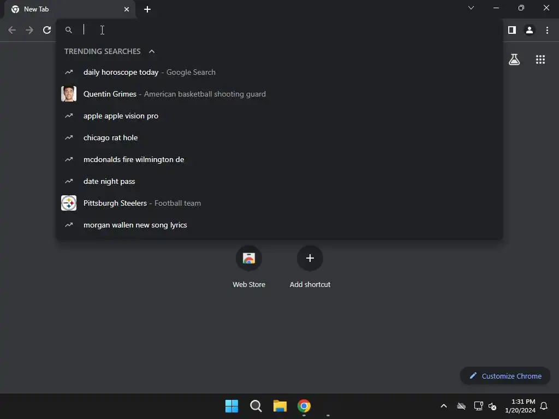This screenshot has width=559, height=419.
Task: Open Customize Chrome
Action: pyautogui.click(x=505, y=376)
